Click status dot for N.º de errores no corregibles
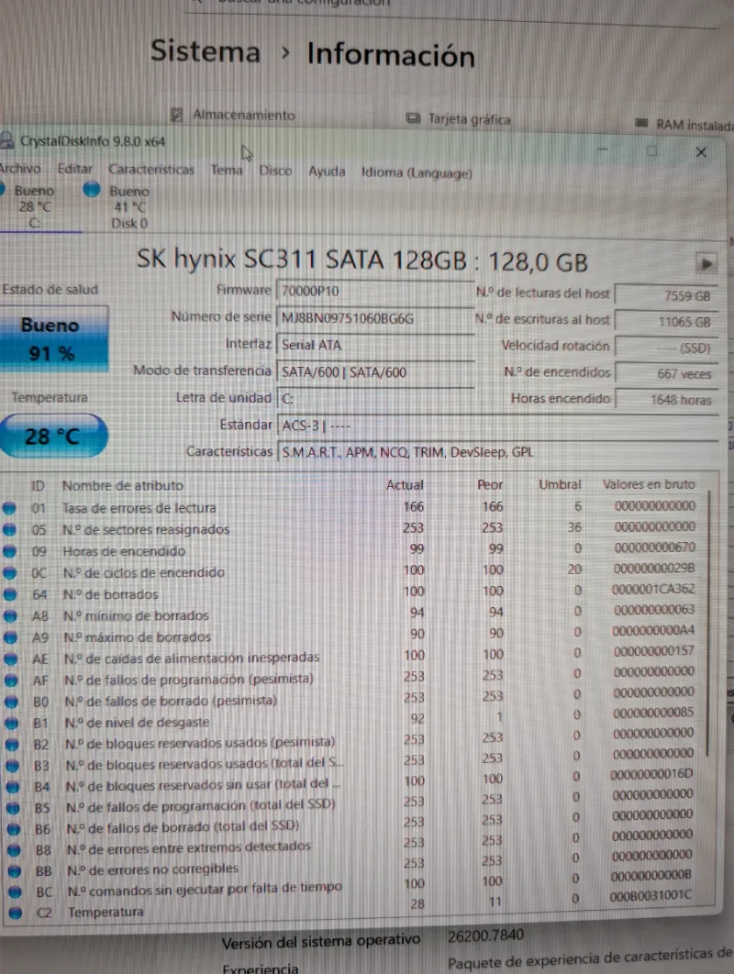Viewport: 734px width, 974px height. 15,871
